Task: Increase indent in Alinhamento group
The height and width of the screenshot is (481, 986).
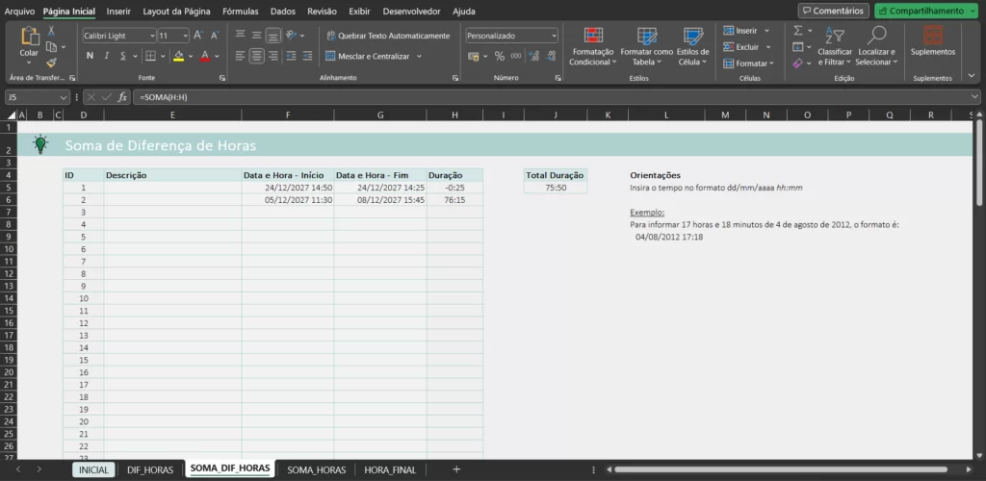Action: tap(307, 56)
